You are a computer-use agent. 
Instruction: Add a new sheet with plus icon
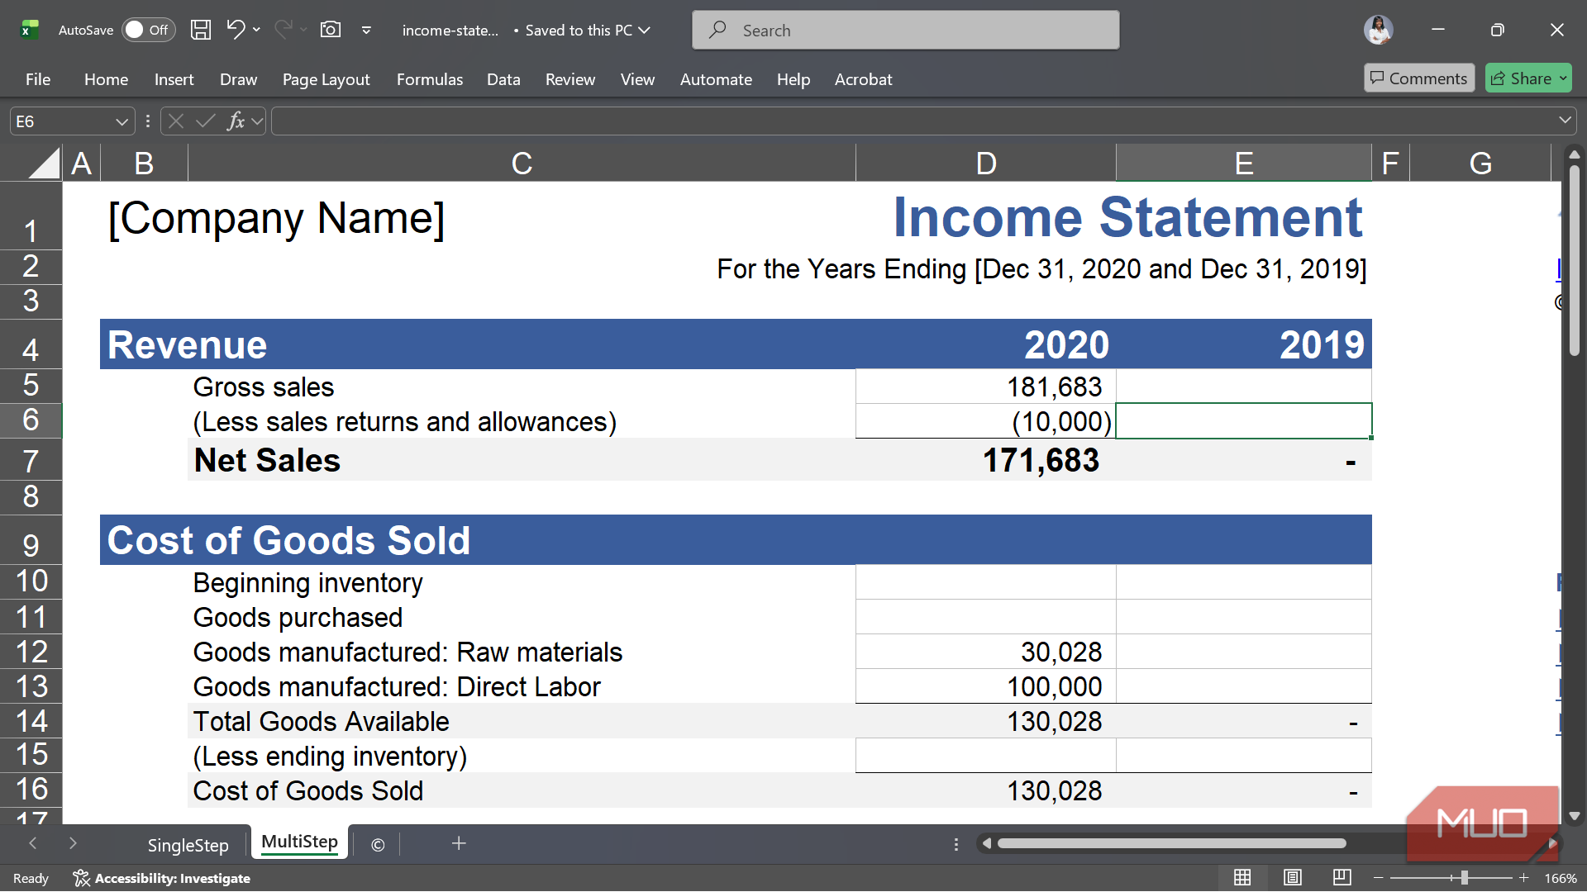pos(459,843)
